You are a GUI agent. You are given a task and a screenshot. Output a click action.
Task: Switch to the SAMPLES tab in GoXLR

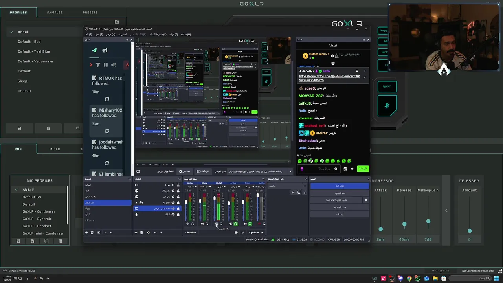(x=55, y=12)
